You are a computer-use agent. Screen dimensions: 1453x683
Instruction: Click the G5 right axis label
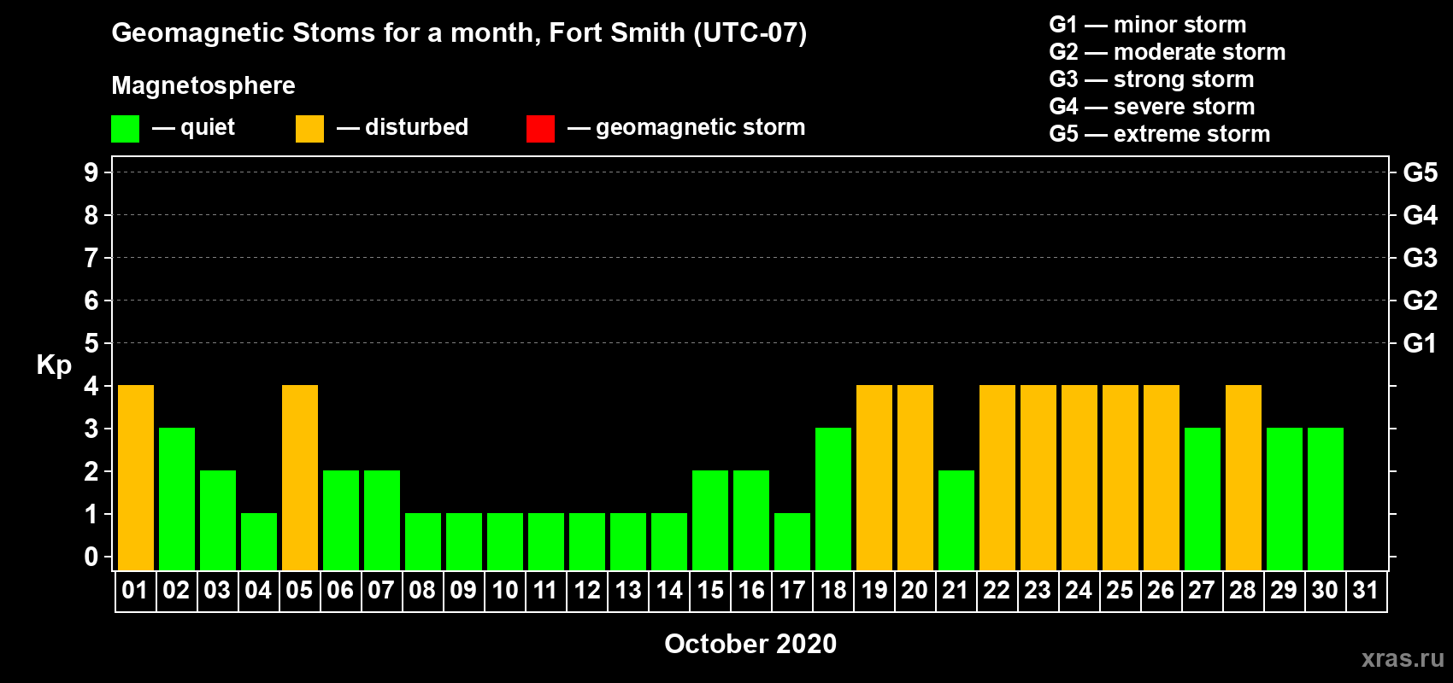click(x=1421, y=172)
